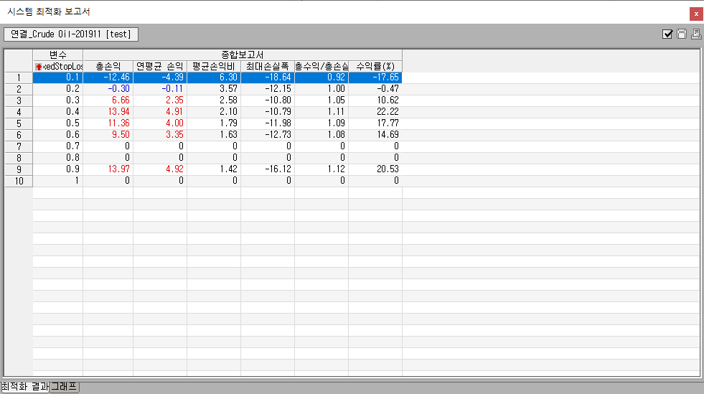Open the 최적화 결과 tab
Image resolution: width=704 pixels, height=394 pixels.
point(25,387)
